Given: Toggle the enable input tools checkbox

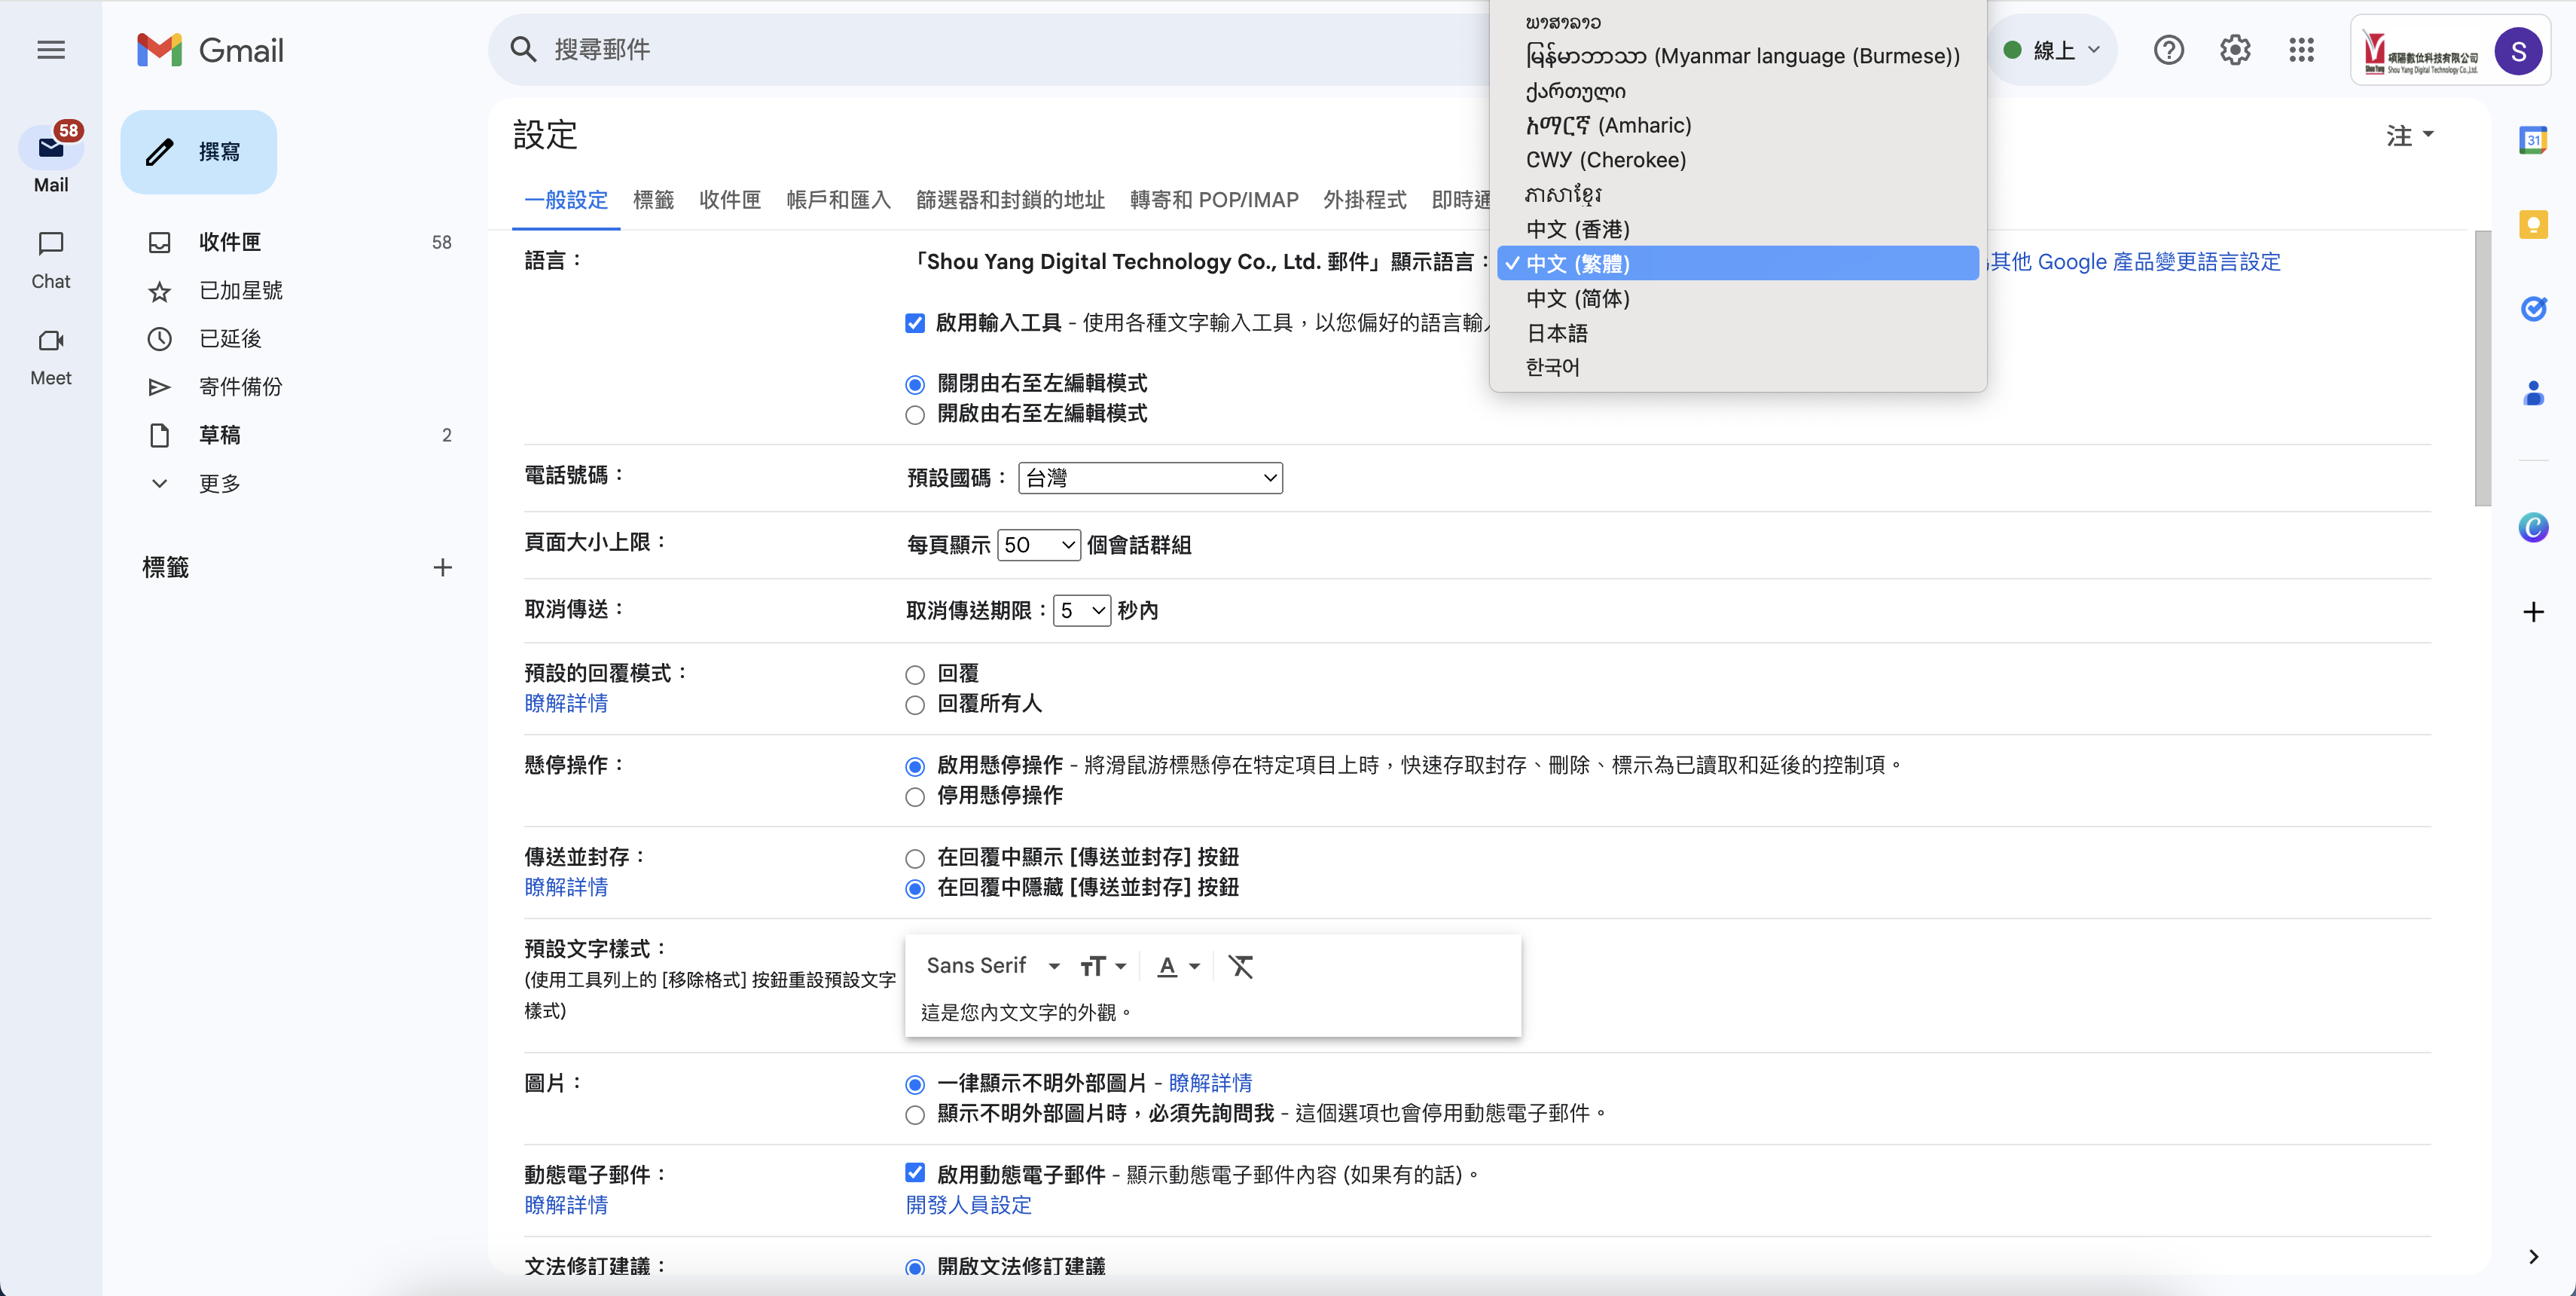Looking at the screenshot, I should tap(914, 323).
